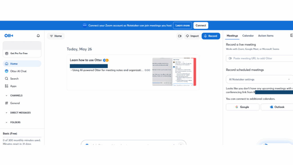The height and width of the screenshot is (165, 293).
Task: Collapse the DIRECT MESSAGES section
Action: tap(7, 113)
